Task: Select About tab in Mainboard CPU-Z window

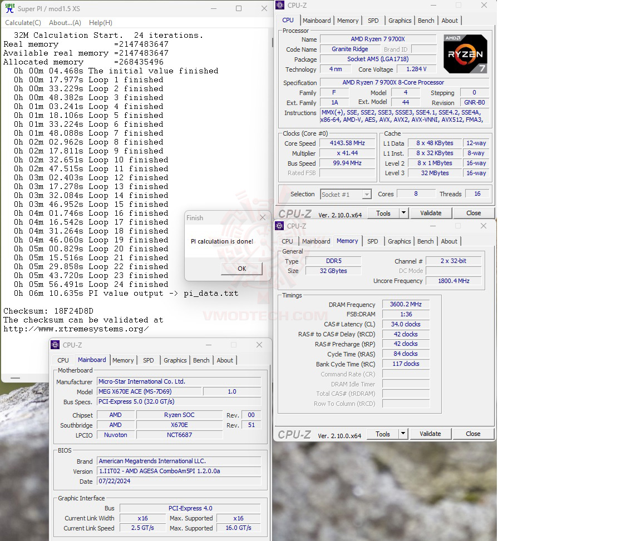Action: point(225,360)
